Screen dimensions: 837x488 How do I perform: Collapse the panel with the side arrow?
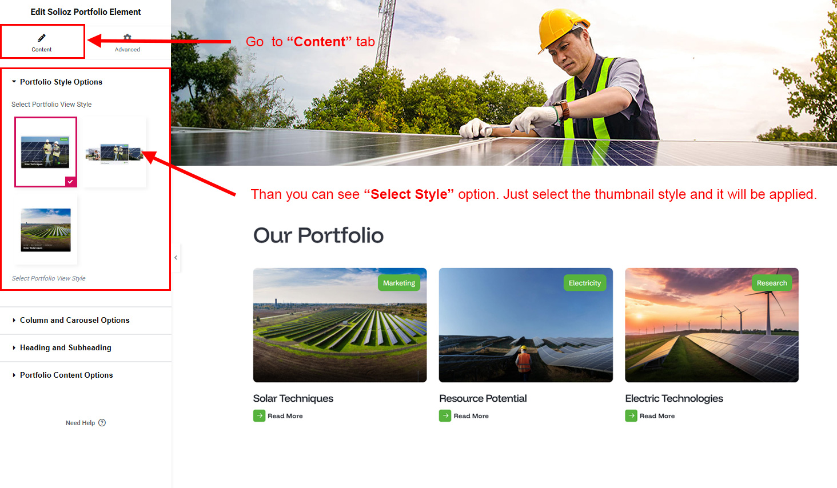click(x=176, y=258)
